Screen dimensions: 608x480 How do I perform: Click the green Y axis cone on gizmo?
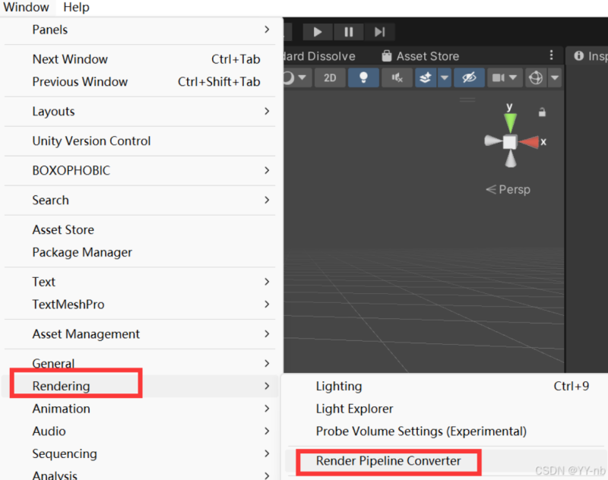pyautogui.click(x=510, y=122)
